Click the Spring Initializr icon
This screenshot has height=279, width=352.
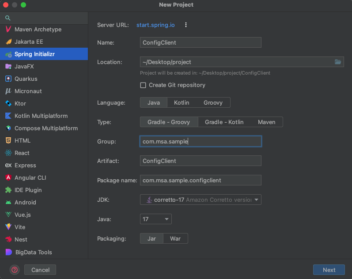(8, 54)
